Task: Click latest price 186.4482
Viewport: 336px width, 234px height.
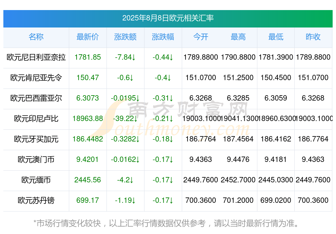Action: [x=88, y=139]
